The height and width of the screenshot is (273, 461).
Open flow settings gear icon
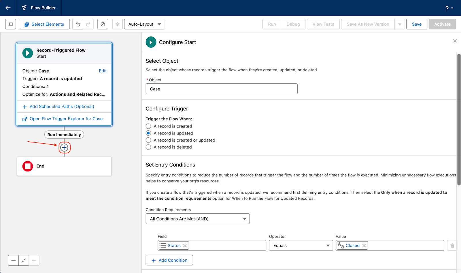tap(118, 24)
